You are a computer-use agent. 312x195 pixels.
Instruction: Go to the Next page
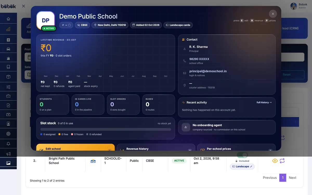[292, 178]
